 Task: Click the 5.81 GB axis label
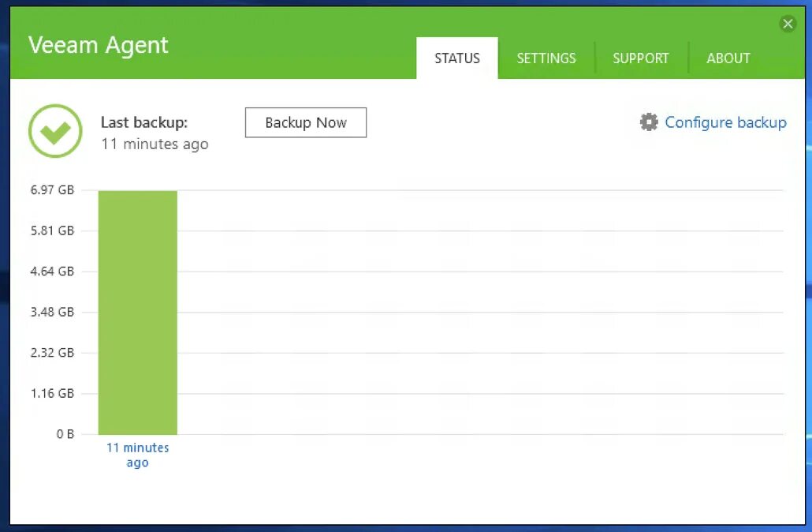pyautogui.click(x=52, y=230)
